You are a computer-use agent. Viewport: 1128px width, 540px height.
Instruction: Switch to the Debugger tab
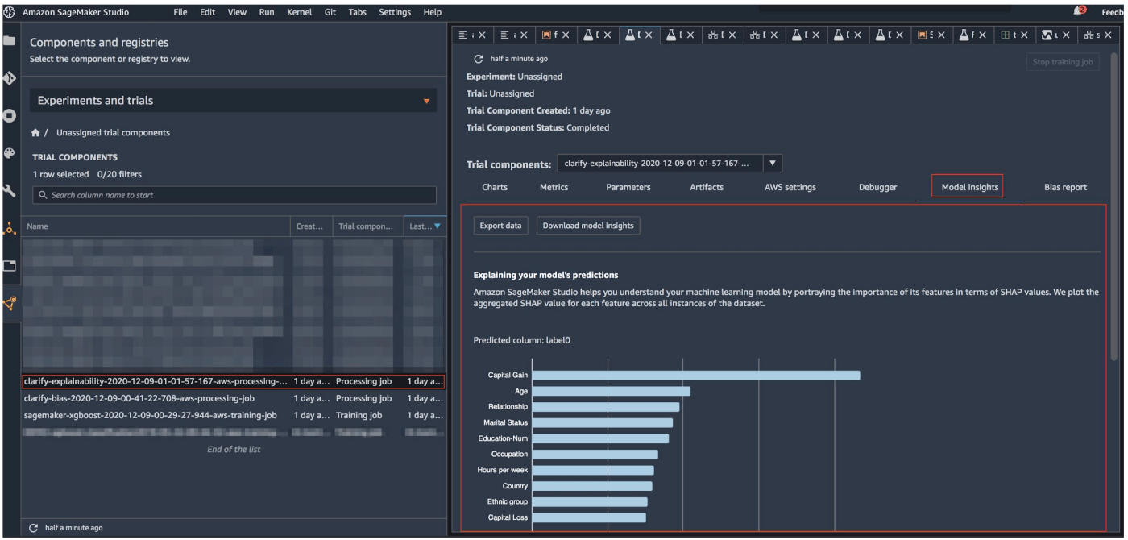[x=878, y=187]
